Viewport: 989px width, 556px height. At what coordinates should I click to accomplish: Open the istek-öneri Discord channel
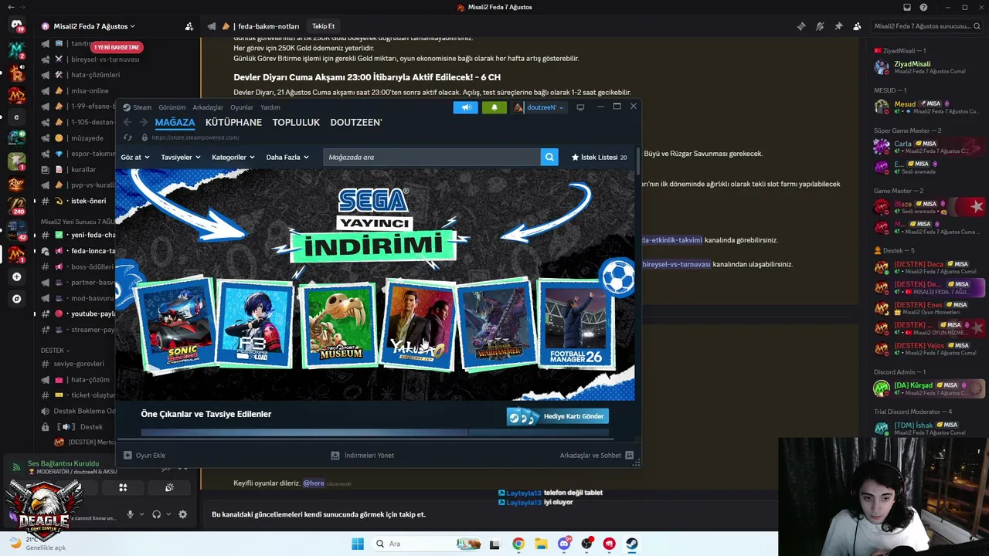point(88,201)
